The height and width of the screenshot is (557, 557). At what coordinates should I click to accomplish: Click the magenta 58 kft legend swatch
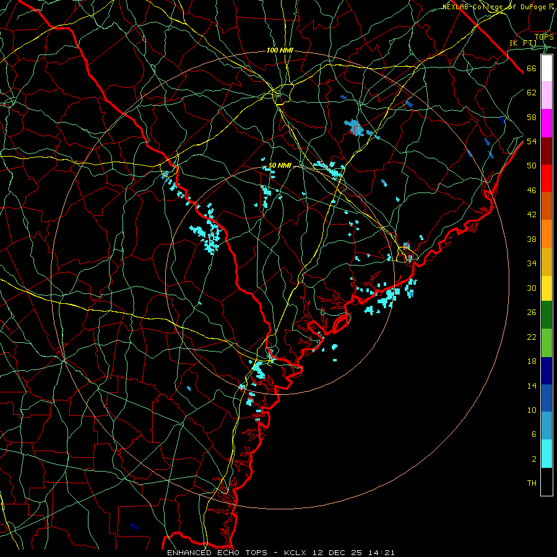point(546,123)
